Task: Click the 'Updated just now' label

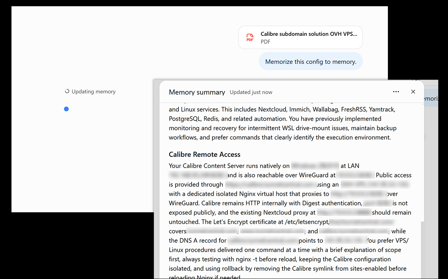Action: pos(251,92)
